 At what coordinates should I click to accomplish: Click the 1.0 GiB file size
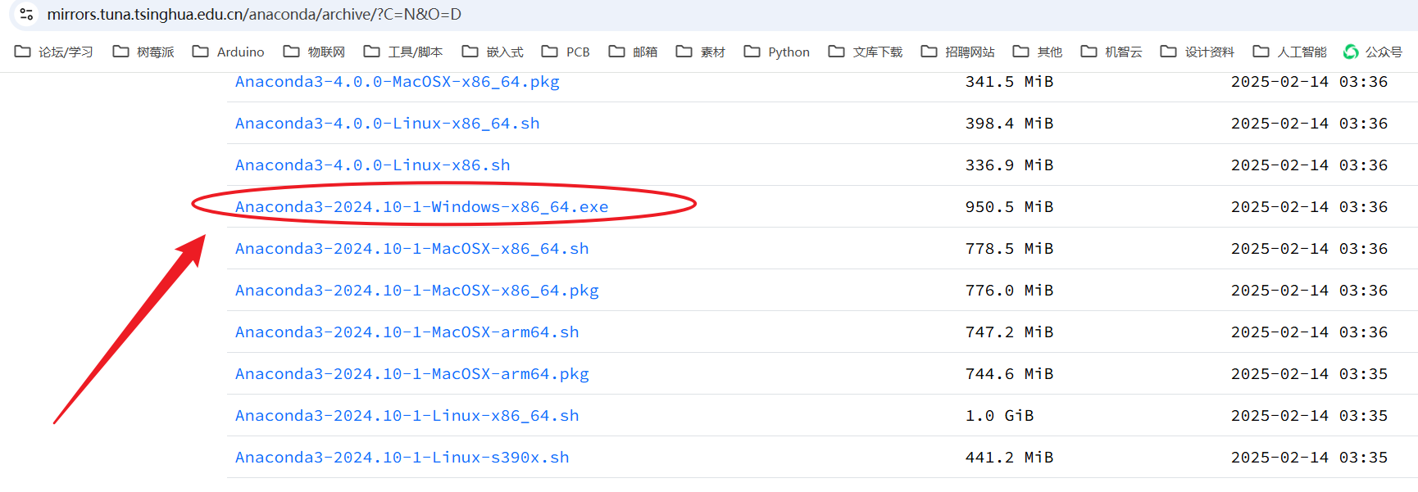pyautogui.click(x=1000, y=416)
